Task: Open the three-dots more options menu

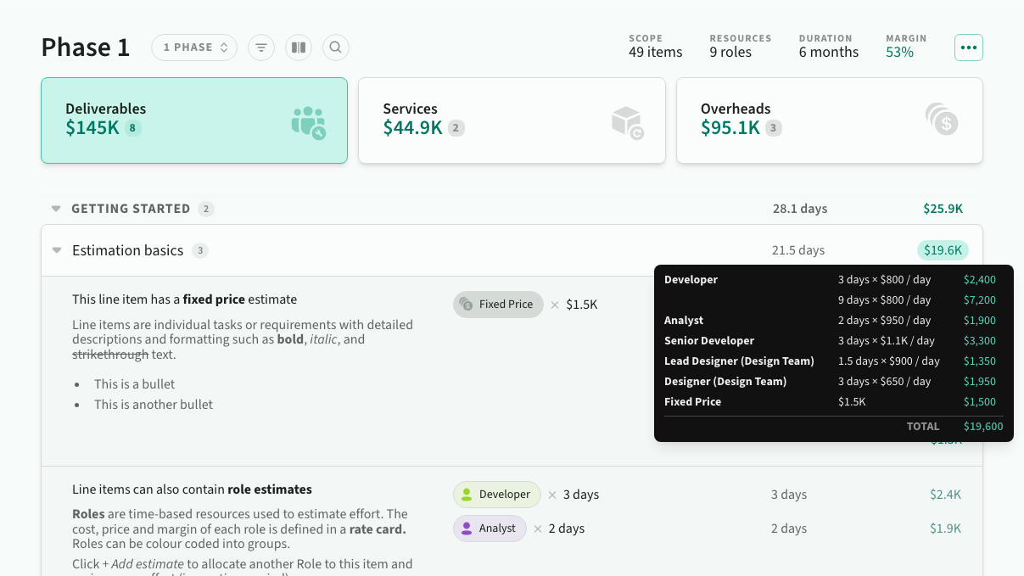Action: (x=968, y=48)
